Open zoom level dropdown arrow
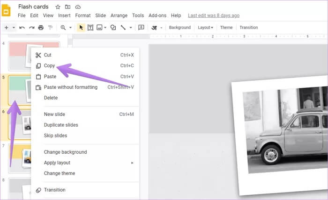 coord(70,28)
